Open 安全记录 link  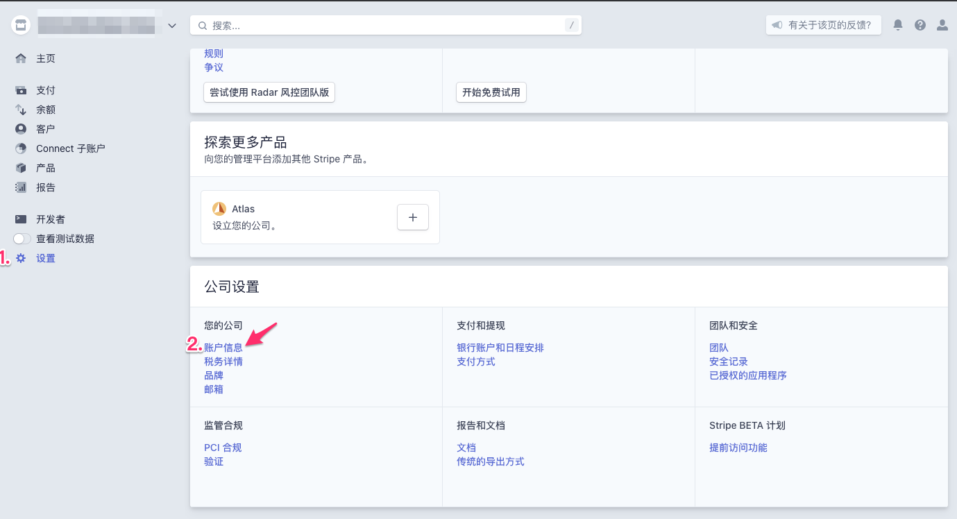pos(729,361)
